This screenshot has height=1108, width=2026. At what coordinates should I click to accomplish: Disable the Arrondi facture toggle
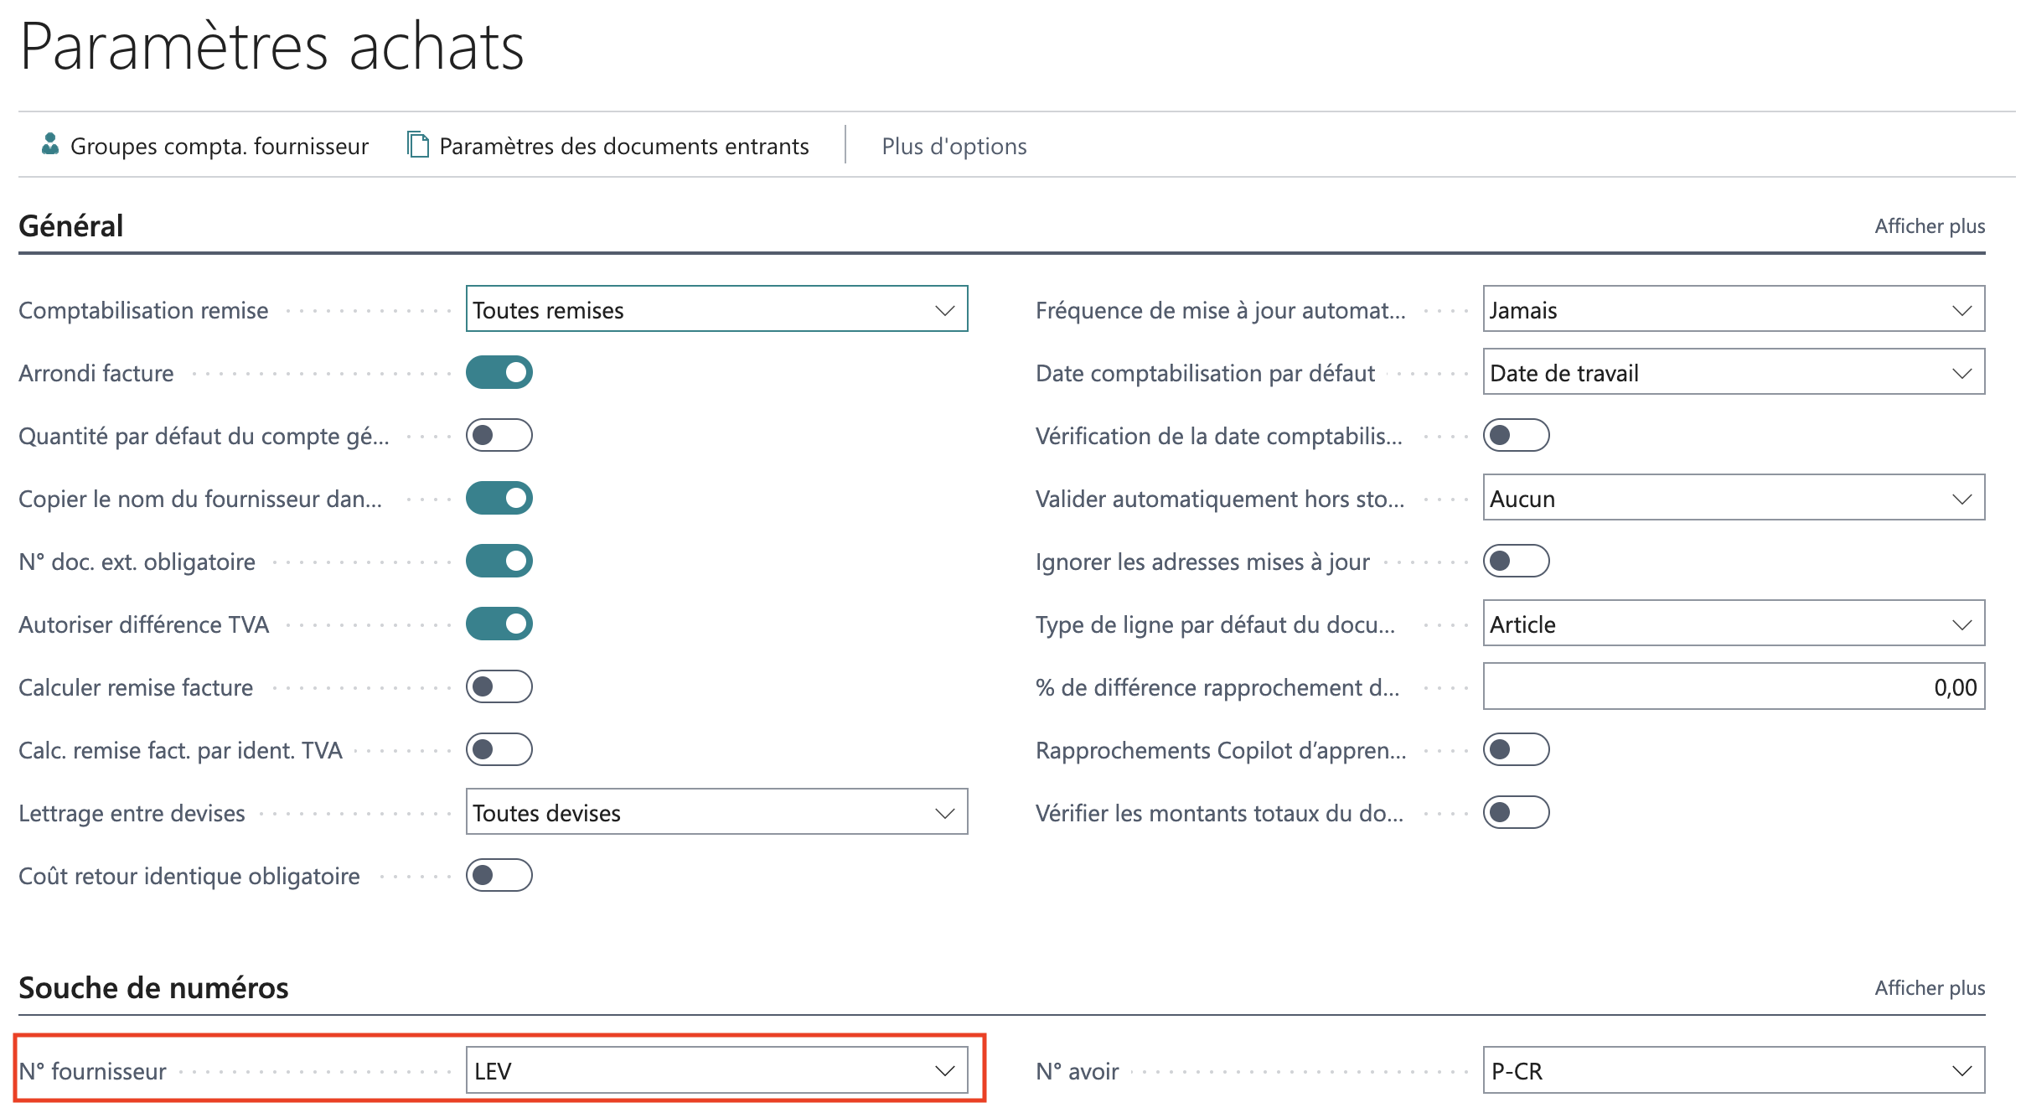499,372
